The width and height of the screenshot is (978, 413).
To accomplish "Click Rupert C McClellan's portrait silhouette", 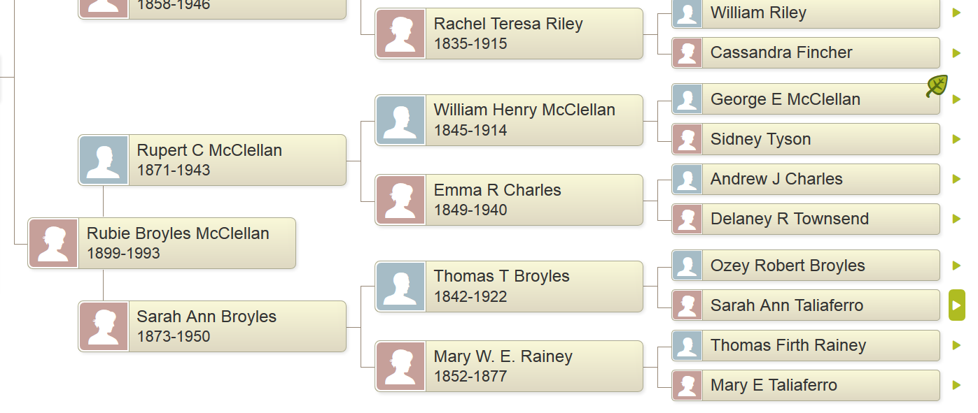I will click(104, 159).
